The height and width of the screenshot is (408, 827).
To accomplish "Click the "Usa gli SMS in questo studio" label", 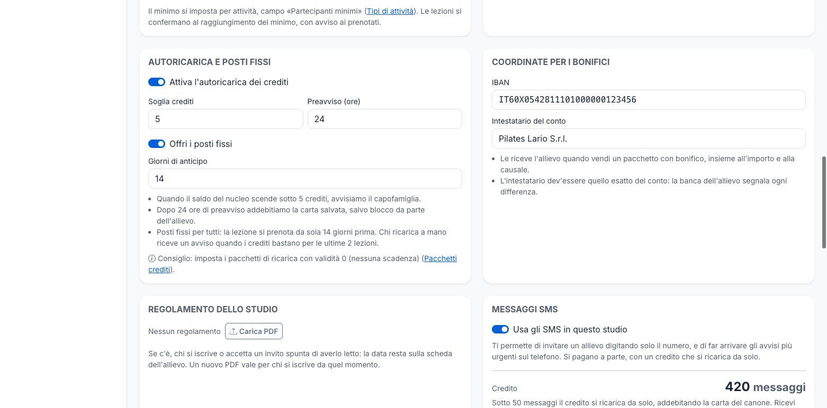I will (570, 329).
